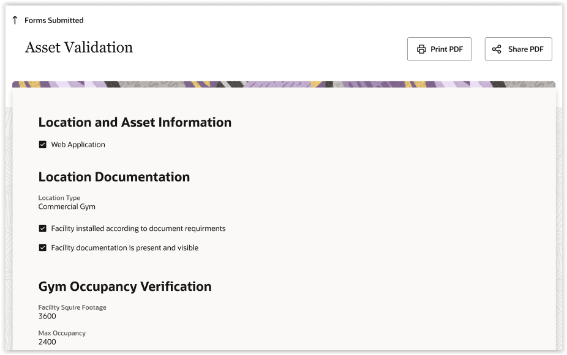Select the Location Documentation heading
Viewport: 567px width, 355px height.
point(114,177)
